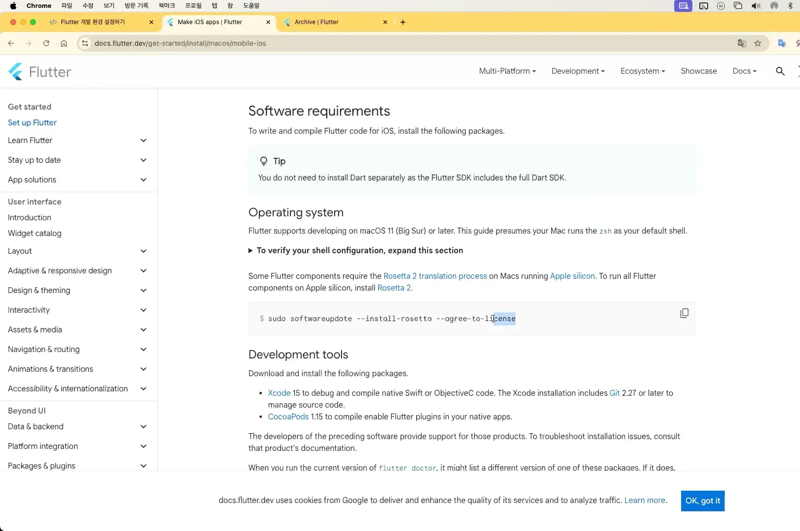Switch to the Archive | Flutter tab
This screenshot has height=531, width=800.
(x=335, y=22)
